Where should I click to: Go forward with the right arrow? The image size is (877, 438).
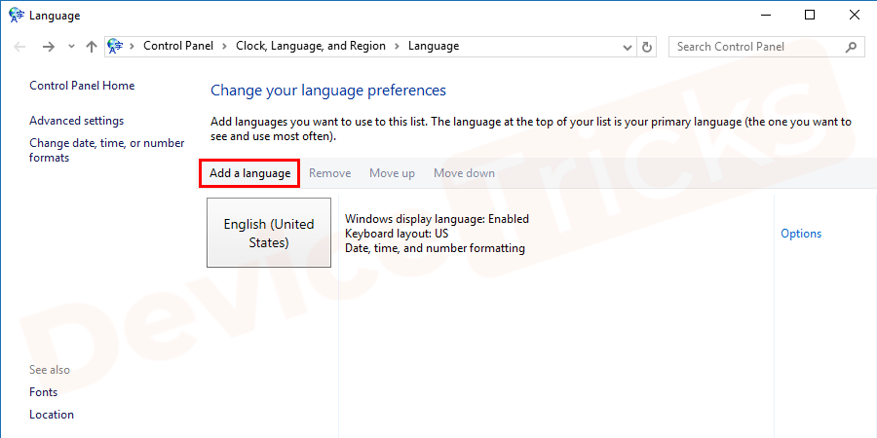49,47
